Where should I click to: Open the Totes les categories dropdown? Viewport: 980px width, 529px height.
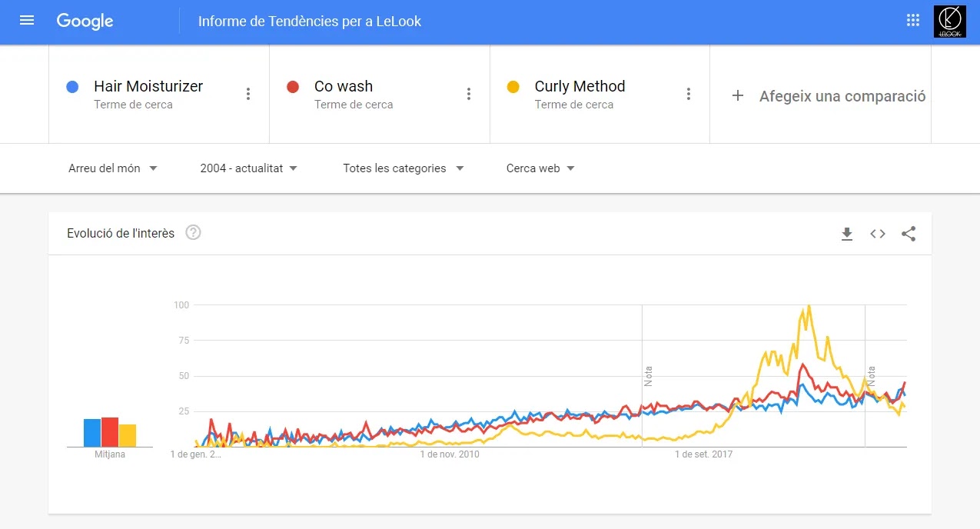[404, 168]
